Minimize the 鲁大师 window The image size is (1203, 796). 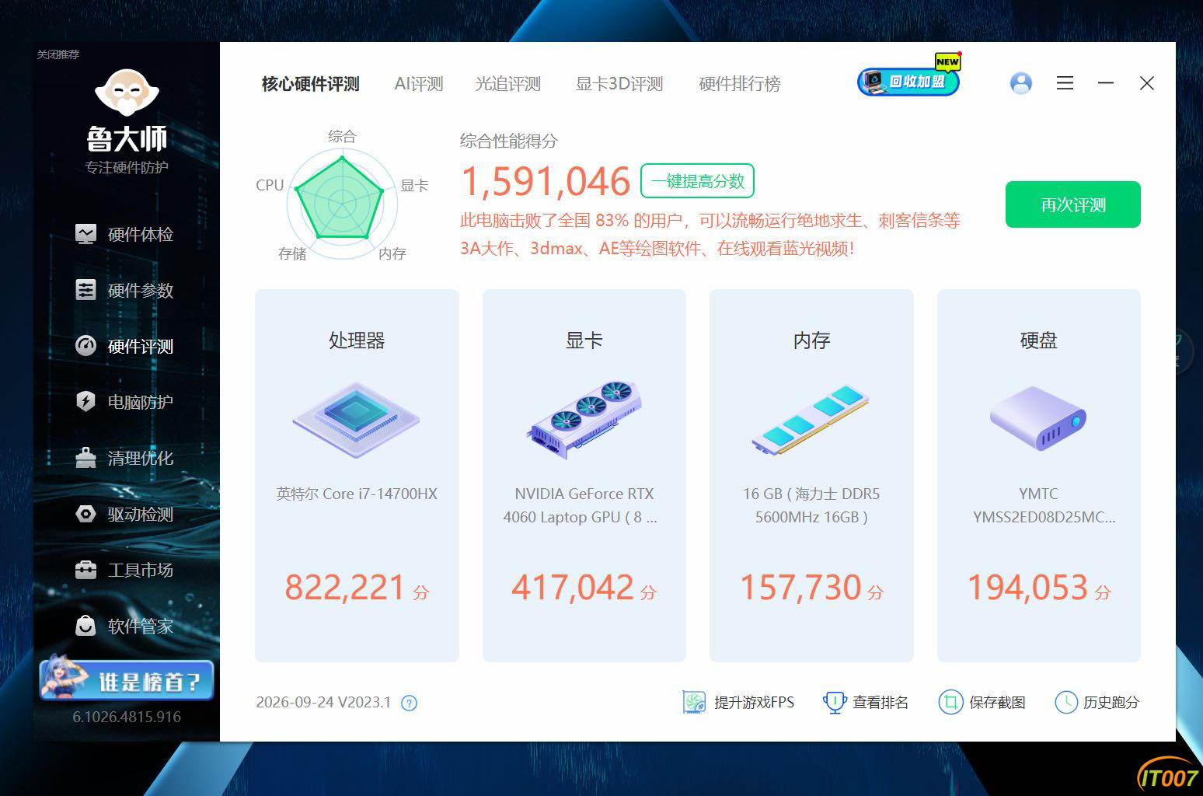(x=1106, y=83)
